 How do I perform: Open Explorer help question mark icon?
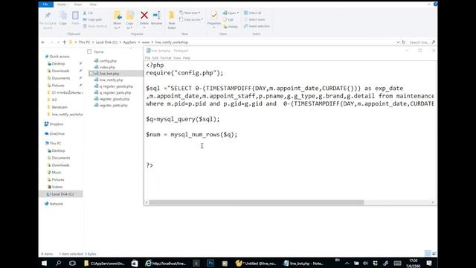(x=435, y=4)
